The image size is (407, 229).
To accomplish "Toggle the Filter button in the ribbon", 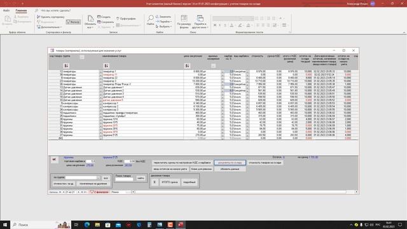I will click(73, 22).
